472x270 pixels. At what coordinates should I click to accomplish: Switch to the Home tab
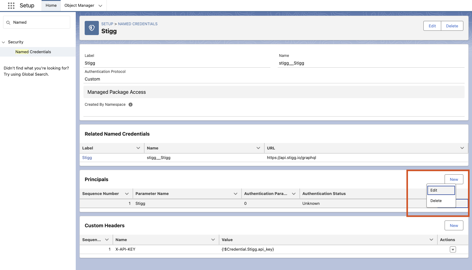click(51, 6)
